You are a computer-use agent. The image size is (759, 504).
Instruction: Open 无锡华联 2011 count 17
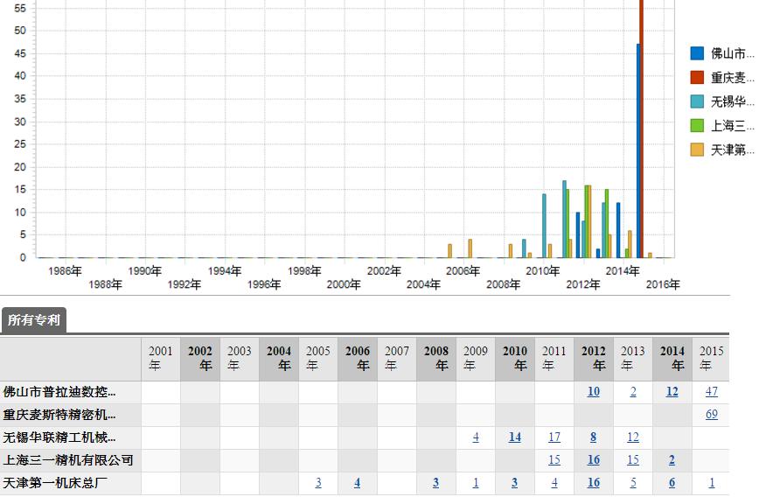pyautogui.click(x=554, y=437)
